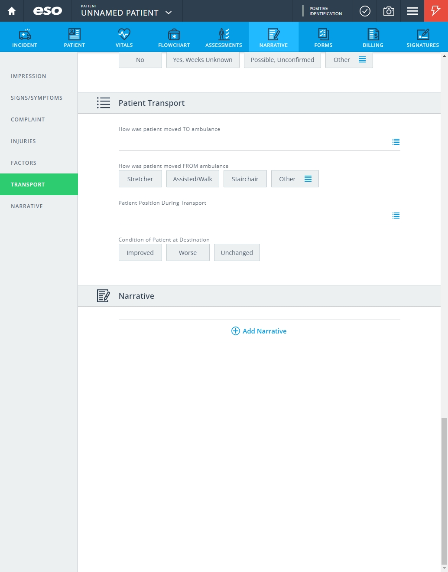448x572 pixels.
Task: Open the Vitals heartbeat section
Action: [124, 37]
